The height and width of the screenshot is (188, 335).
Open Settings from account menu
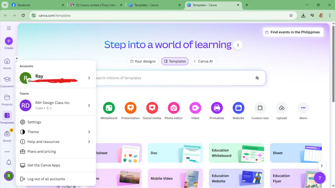56,122
